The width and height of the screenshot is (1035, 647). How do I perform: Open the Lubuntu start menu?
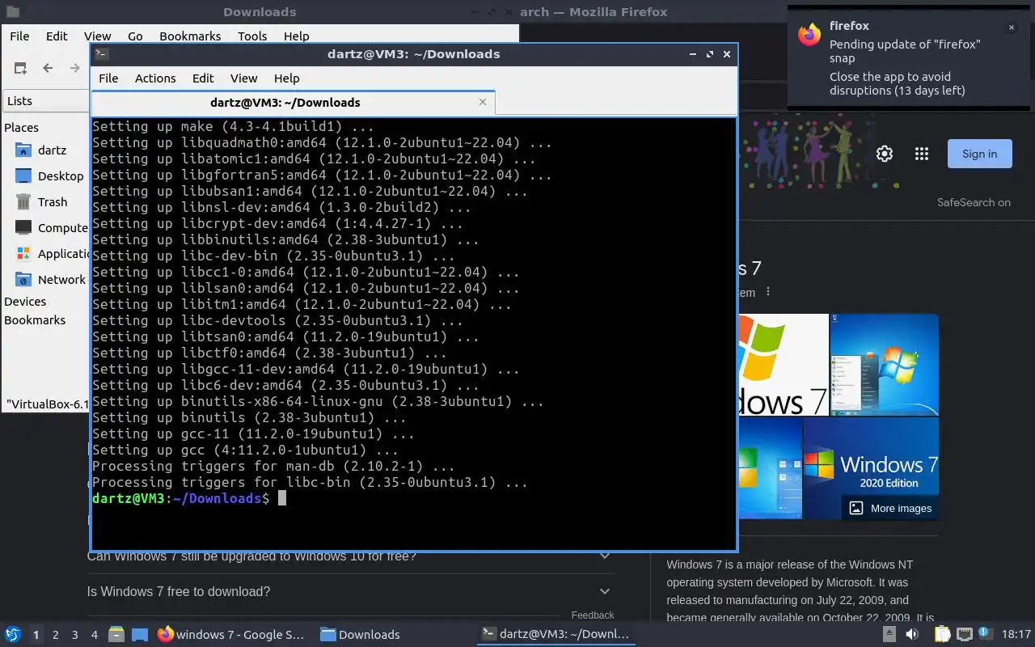(12, 634)
